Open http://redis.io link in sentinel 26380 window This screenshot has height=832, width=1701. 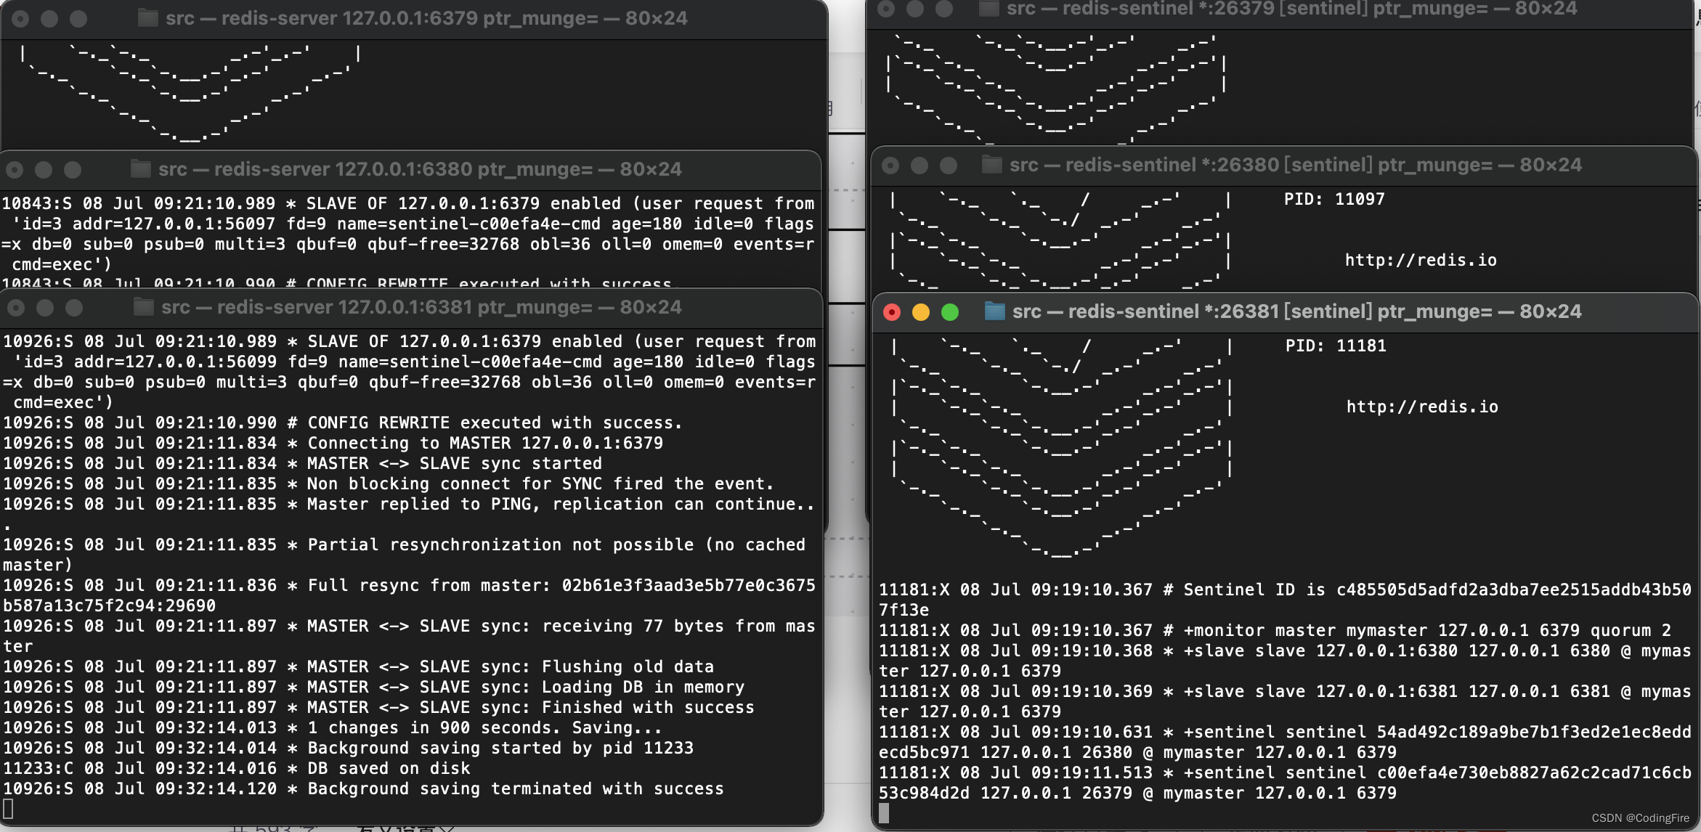click(1421, 260)
